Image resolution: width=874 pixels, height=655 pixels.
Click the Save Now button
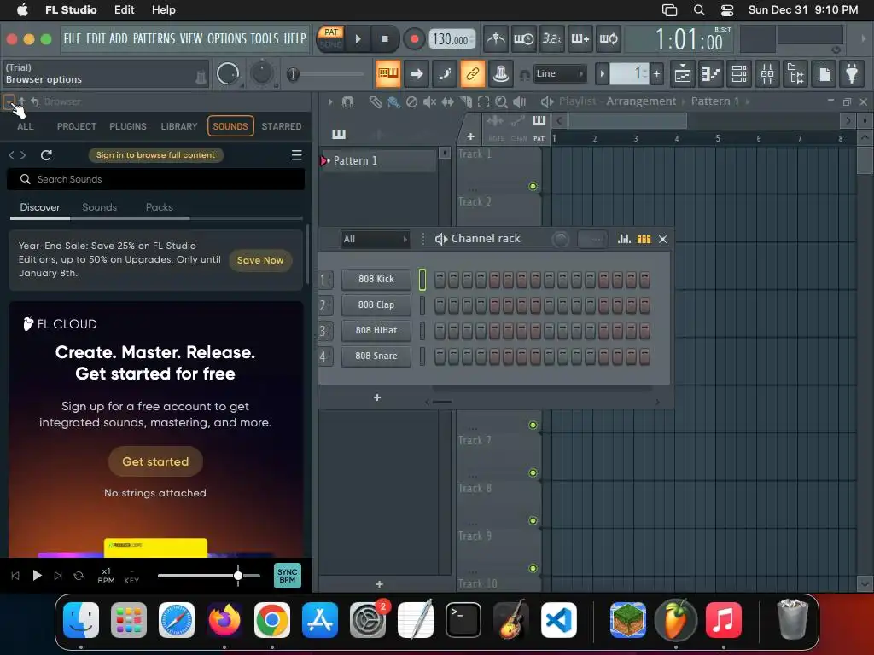[x=260, y=260]
